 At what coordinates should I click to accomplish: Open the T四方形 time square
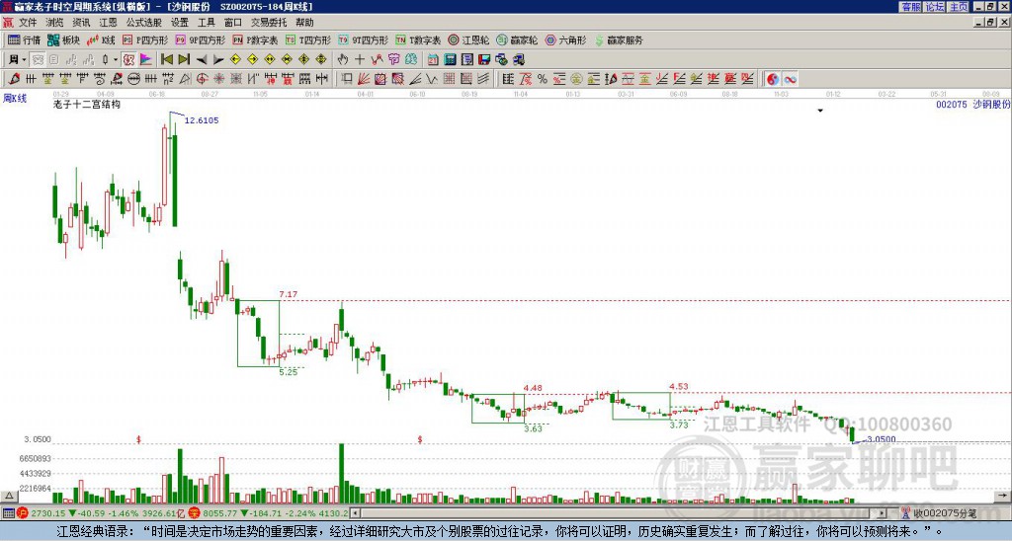pyautogui.click(x=308, y=39)
